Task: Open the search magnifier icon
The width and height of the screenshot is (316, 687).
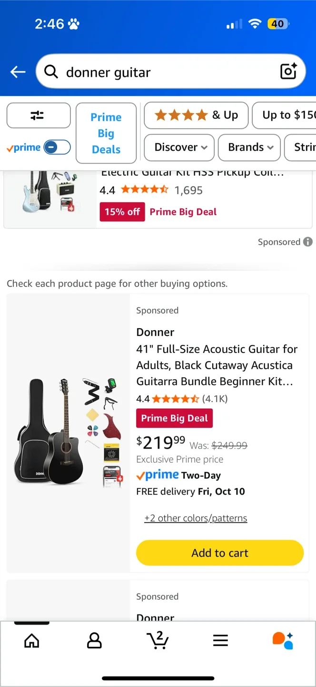Action: click(x=51, y=72)
